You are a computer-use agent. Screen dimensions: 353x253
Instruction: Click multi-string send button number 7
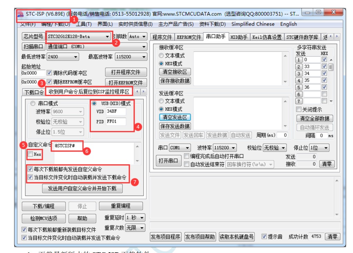pyautogui.click(x=299, y=101)
